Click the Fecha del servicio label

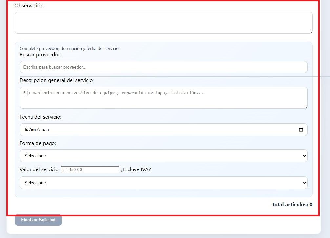pos(40,117)
